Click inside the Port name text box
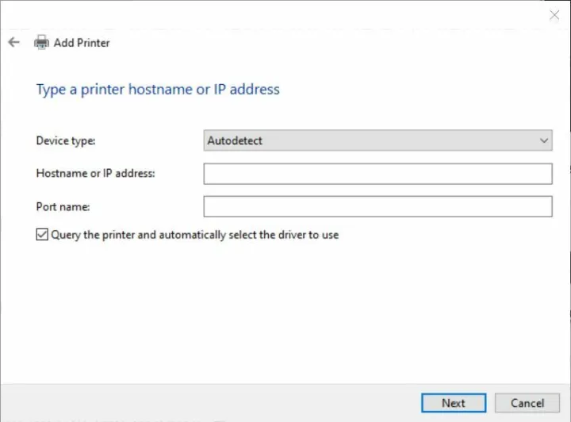571x422 pixels. [377, 207]
